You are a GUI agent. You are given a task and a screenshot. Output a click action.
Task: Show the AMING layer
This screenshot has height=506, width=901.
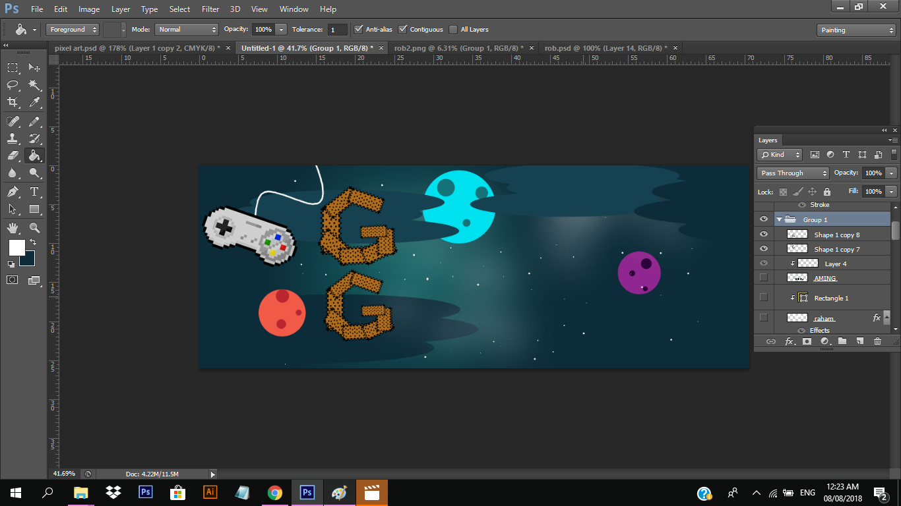(764, 278)
